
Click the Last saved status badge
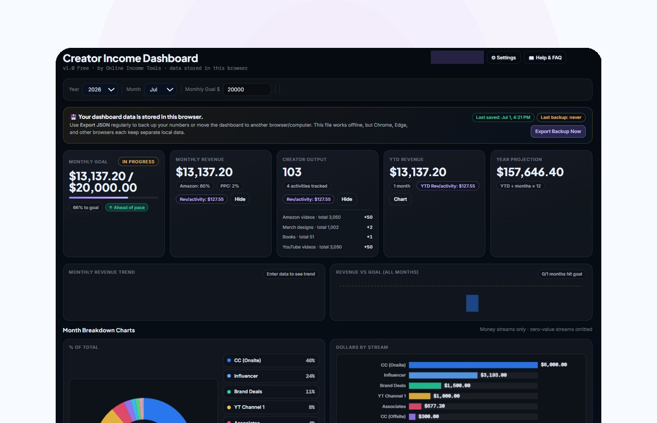point(503,117)
